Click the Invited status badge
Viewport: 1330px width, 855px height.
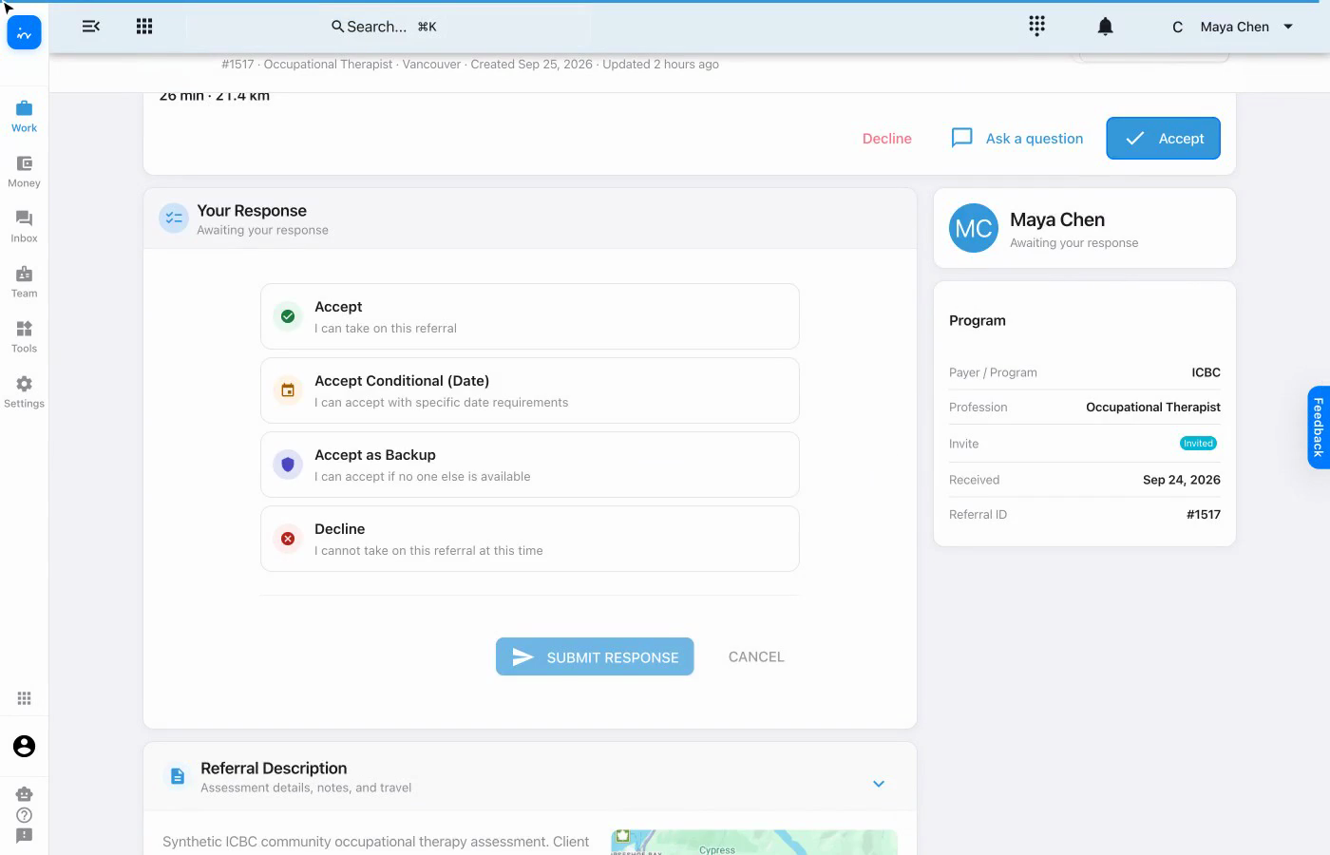point(1198,444)
